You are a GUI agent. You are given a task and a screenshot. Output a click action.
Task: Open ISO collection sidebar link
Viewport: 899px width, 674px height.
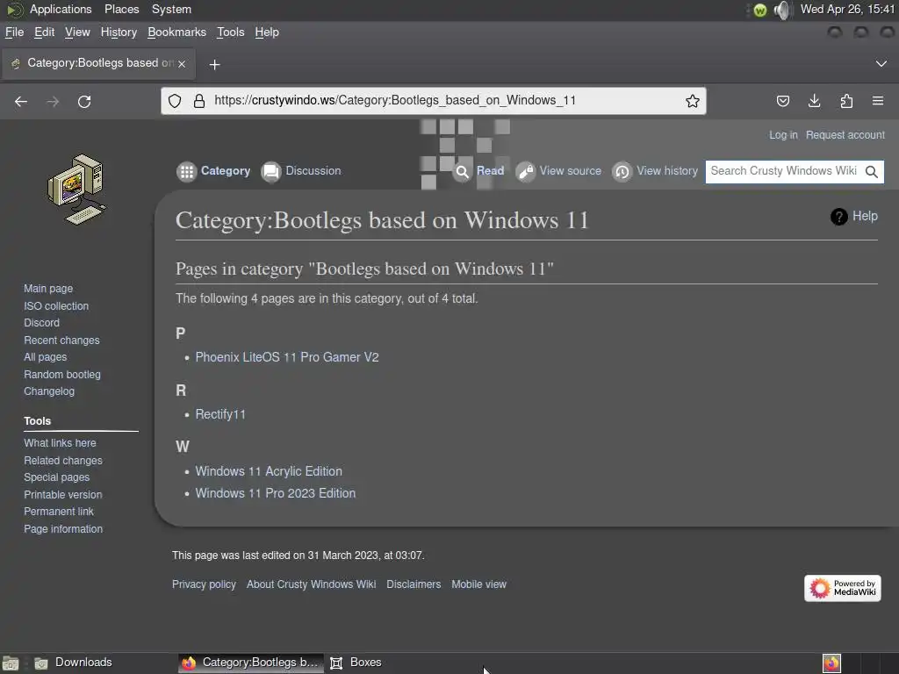(x=56, y=306)
